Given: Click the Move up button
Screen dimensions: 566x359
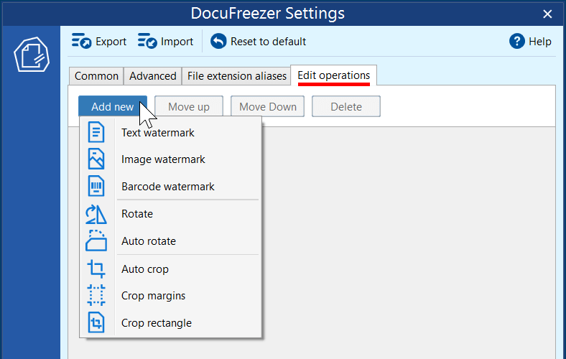Looking at the screenshot, I should pyautogui.click(x=189, y=106).
